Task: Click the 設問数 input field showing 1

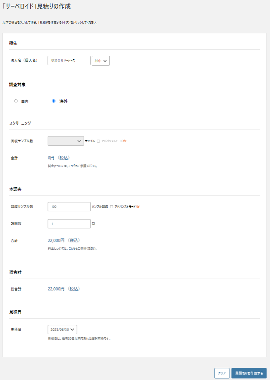Action: coord(69,224)
